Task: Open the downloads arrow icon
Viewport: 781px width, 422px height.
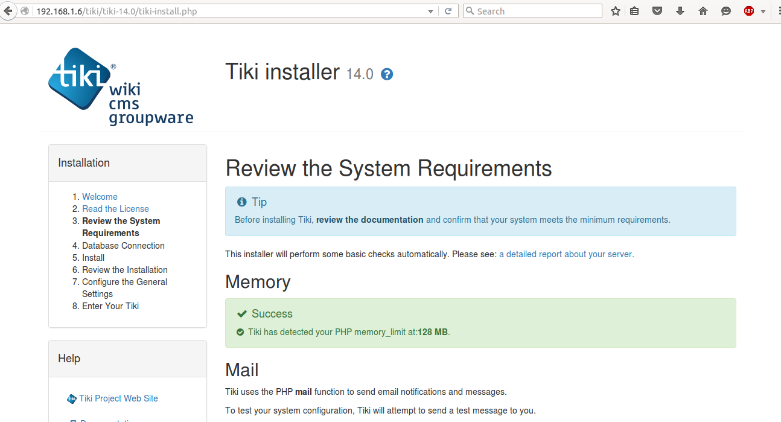Action: pyautogui.click(x=680, y=11)
